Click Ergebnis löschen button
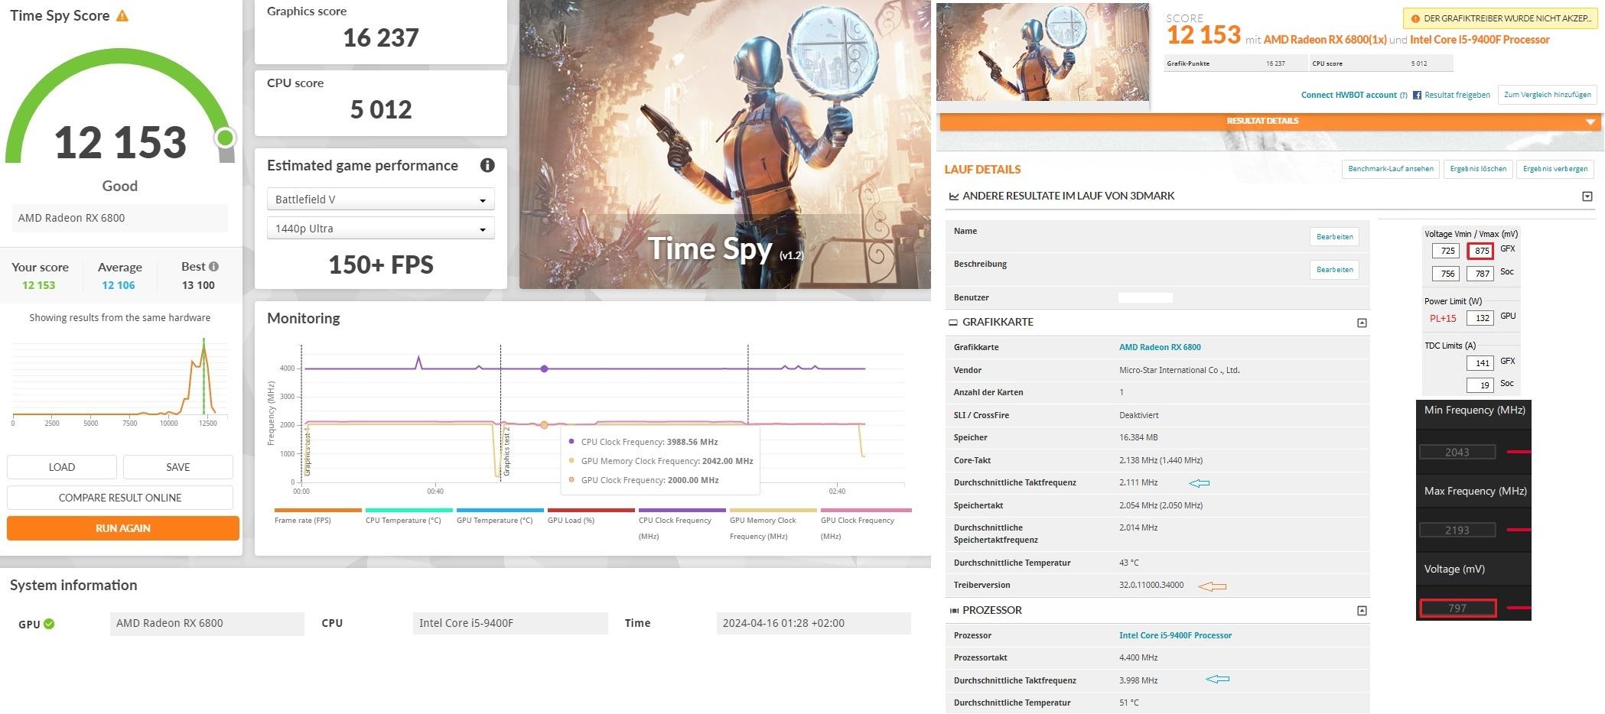This screenshot has width=1605, height=714. click(1477, 169)
